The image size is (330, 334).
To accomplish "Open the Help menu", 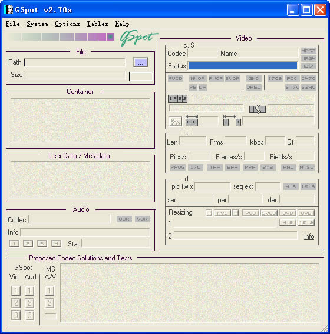I will (123, 24).
